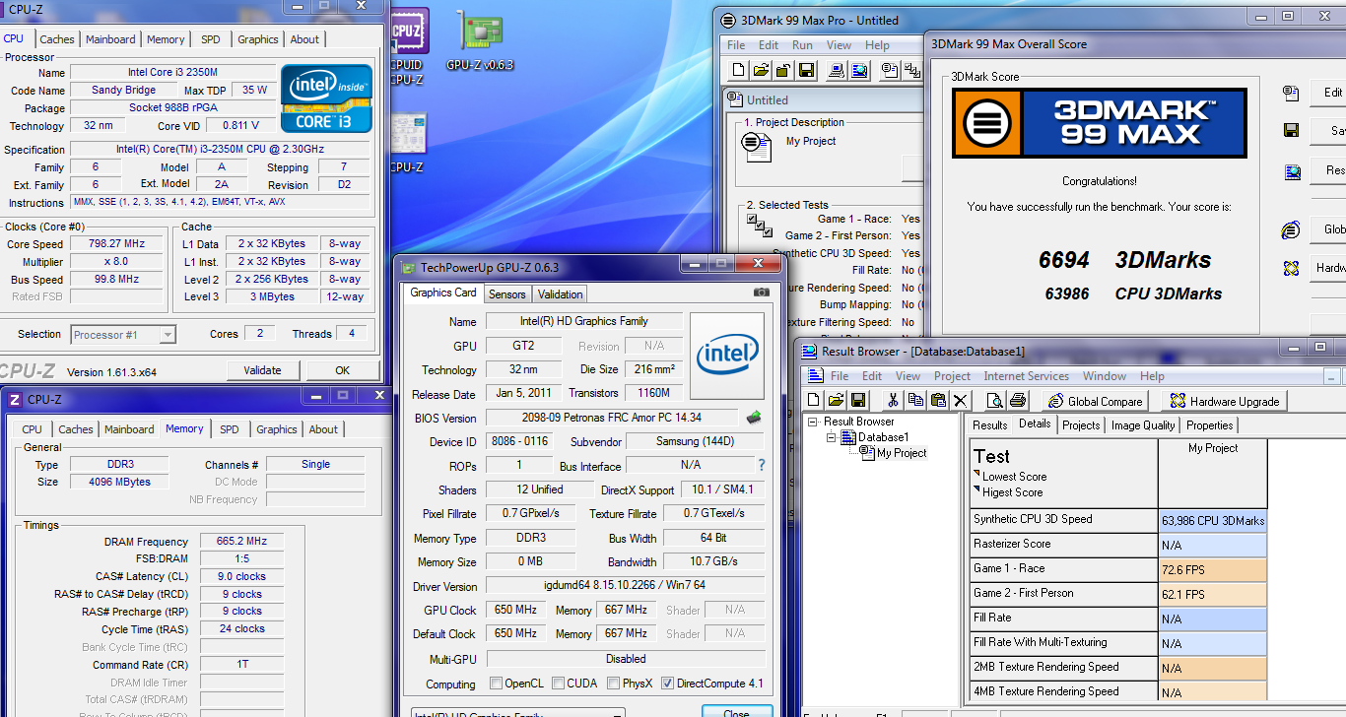This screenshot has height=717, width=1346.
Task: Open the Validation tab in GPU-Z
Action: tap(561, 293)
